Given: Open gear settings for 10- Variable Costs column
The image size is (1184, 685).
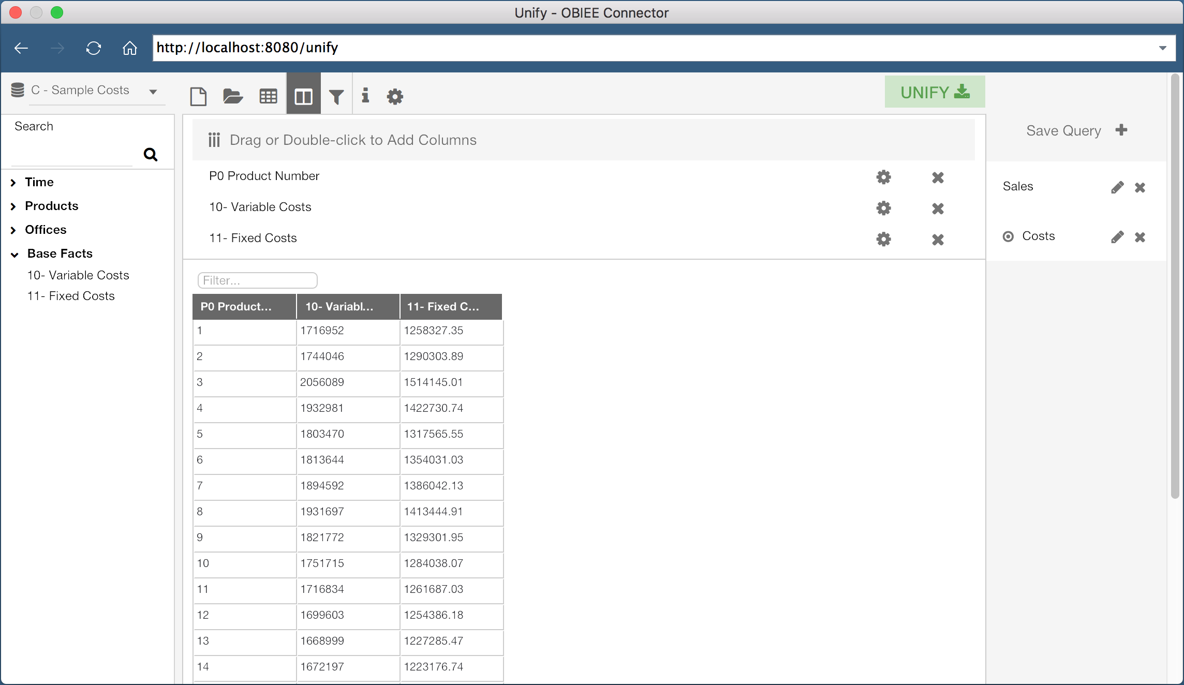Looking at the screenshot, I should pyautogui.click(x=883, y=208).
